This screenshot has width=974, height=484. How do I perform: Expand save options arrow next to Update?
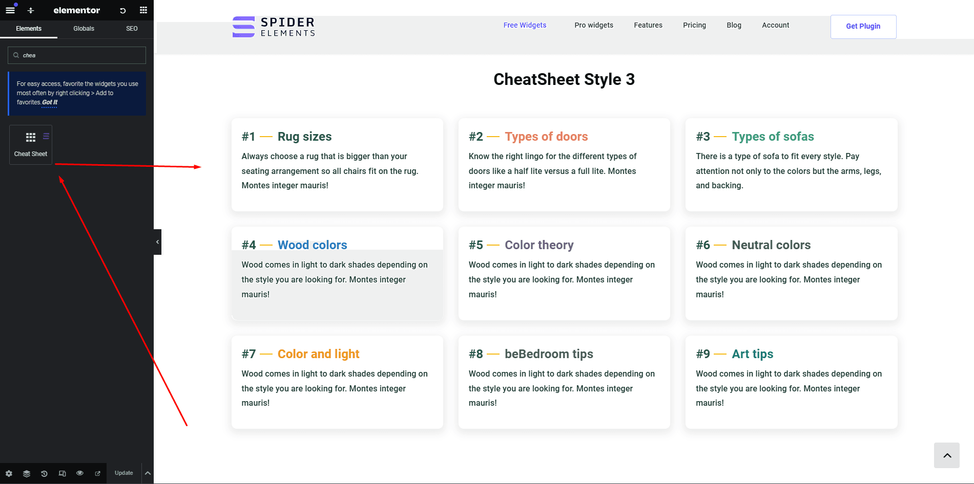(148, 473)
